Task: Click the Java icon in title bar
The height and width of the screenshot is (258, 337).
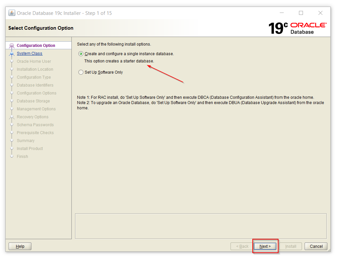Action: point(12,13)
